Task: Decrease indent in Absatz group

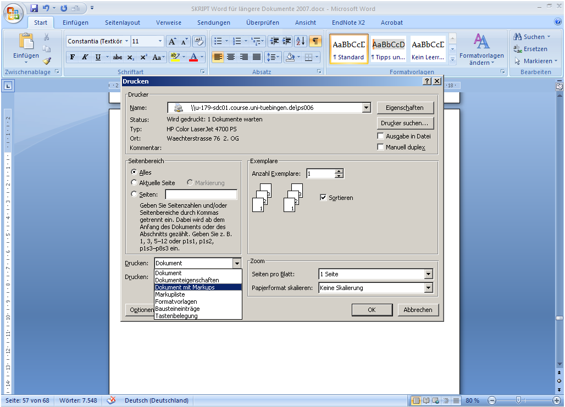Action: pyautogui.click(x=274, y=41)
